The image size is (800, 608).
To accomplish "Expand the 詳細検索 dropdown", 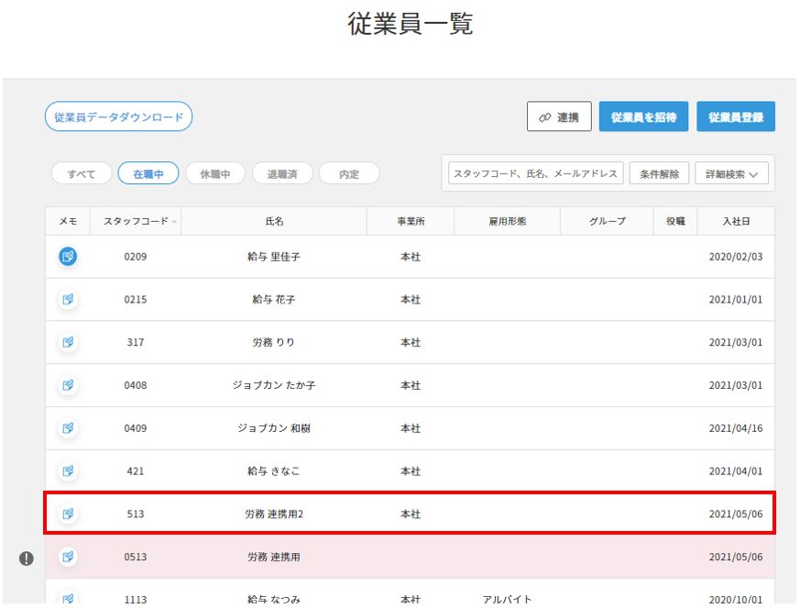I will pyautogui.click(x=731, y=173).
